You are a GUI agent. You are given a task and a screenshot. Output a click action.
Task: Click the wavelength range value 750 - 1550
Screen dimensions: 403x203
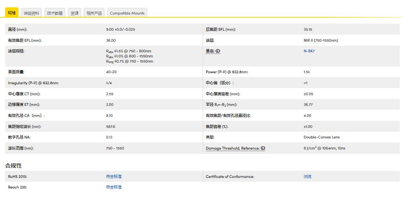[115, 148]
